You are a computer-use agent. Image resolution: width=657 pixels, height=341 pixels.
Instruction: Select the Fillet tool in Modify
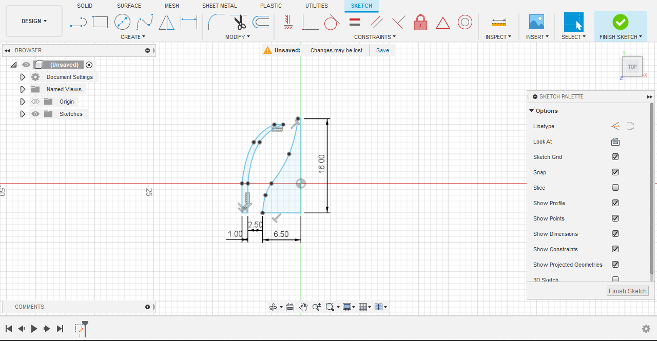(216, 22)
